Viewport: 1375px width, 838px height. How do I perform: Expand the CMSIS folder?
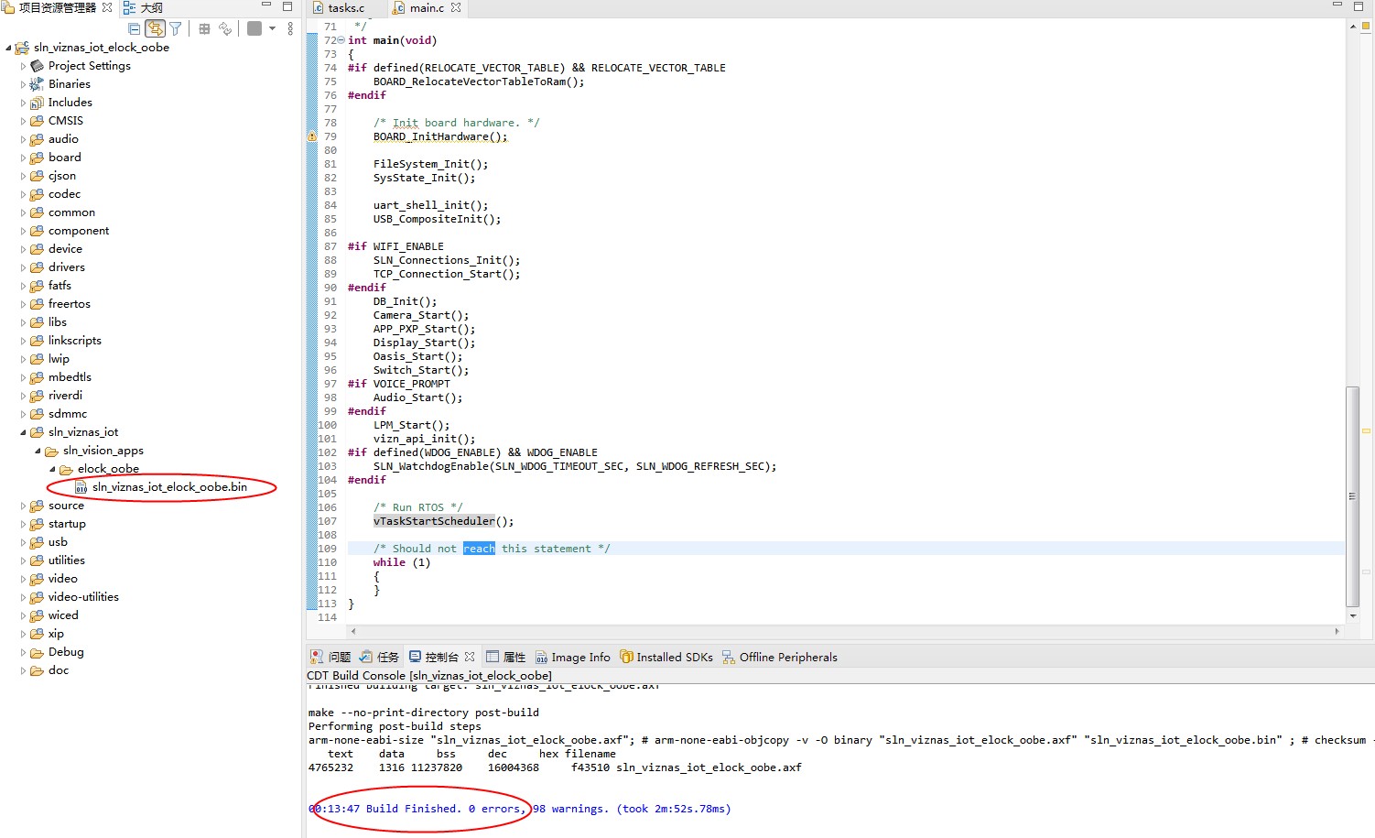(x=23, y=121)
